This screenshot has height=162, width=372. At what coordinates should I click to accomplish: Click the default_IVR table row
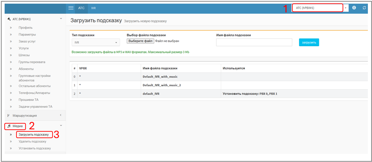point(152,94)
